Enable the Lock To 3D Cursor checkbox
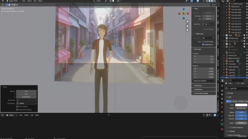Viewport: 248px width, 139px height. 203,42
